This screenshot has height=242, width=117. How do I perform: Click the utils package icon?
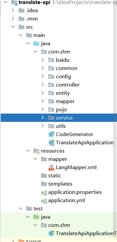click(x=51, y=126)
